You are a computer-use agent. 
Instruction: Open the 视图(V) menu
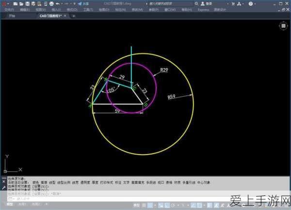41,10
